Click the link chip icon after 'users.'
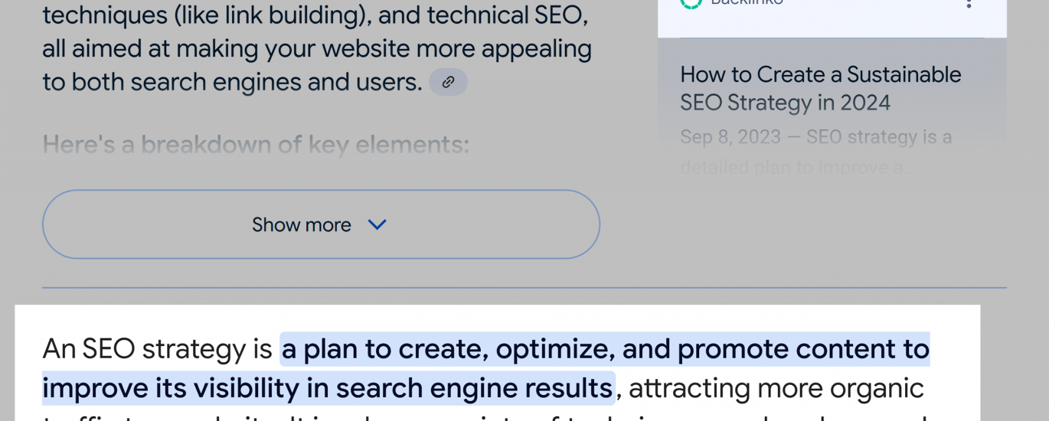 point(448,82)
